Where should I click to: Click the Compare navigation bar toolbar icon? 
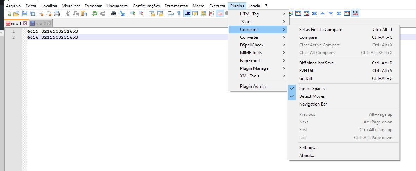pyautogui.click(x=347, y=13)
